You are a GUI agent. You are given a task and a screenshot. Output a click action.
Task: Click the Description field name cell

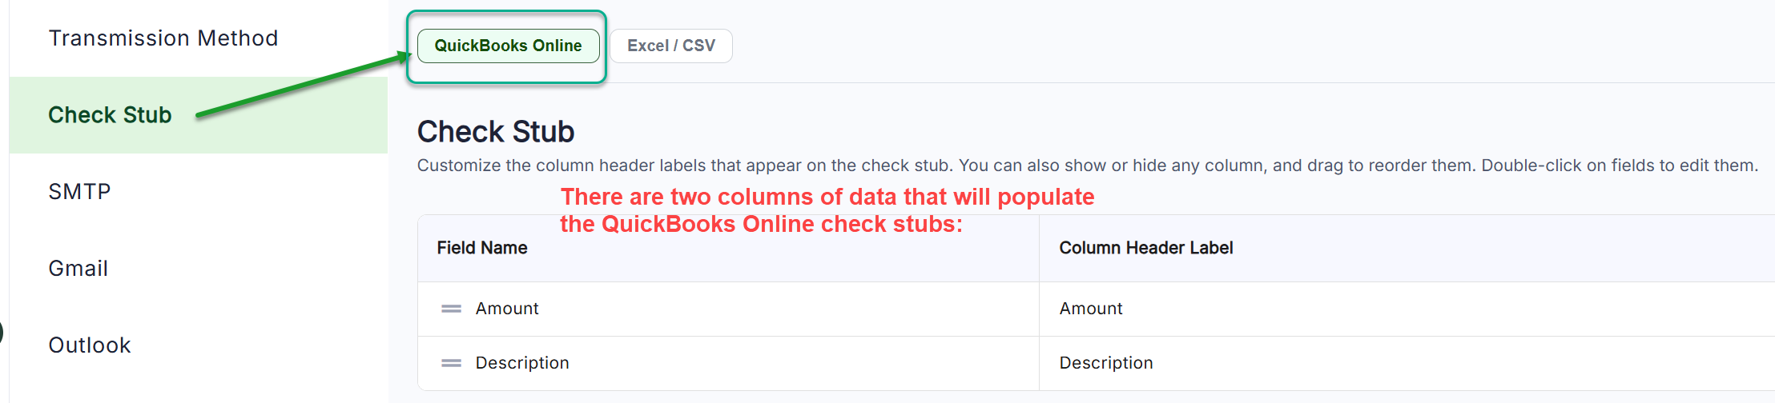pyautogui.click(x=521, y=363)
